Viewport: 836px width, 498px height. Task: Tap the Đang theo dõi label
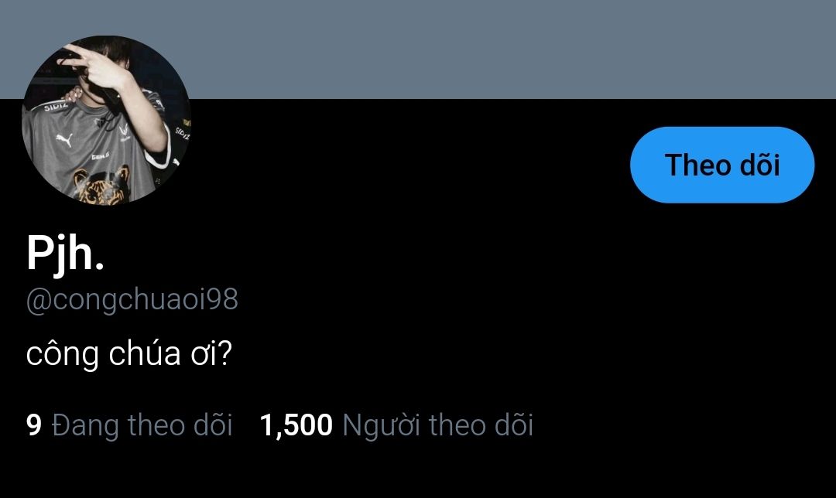click(142, 425)
